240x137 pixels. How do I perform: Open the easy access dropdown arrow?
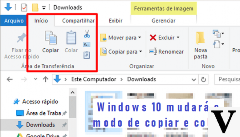223,44
